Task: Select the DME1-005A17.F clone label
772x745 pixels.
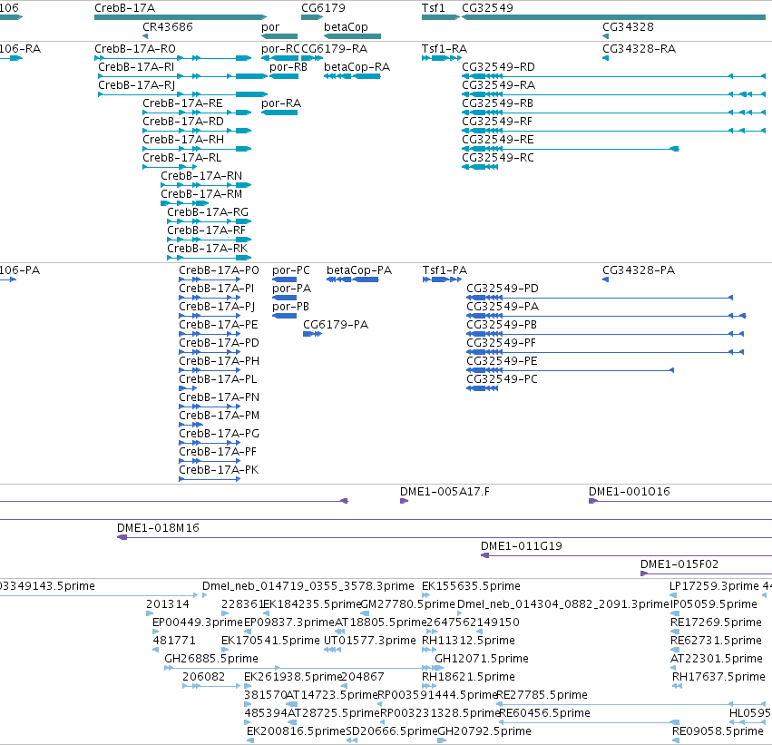Action: pyautogui.click(x=445, y=492)
